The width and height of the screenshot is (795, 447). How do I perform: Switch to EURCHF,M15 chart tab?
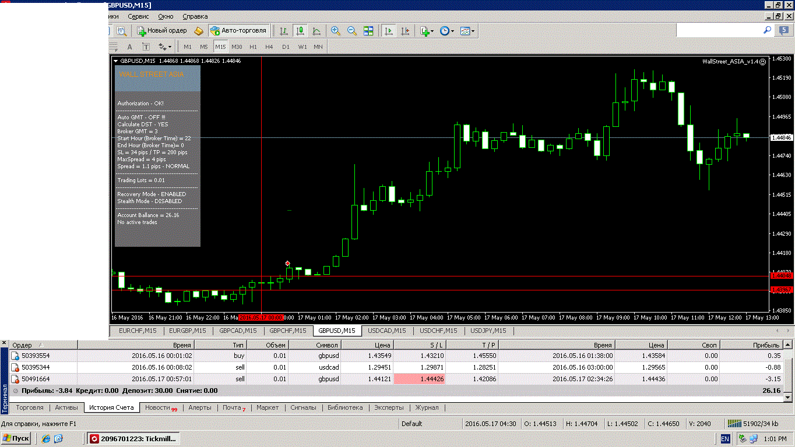137,331
